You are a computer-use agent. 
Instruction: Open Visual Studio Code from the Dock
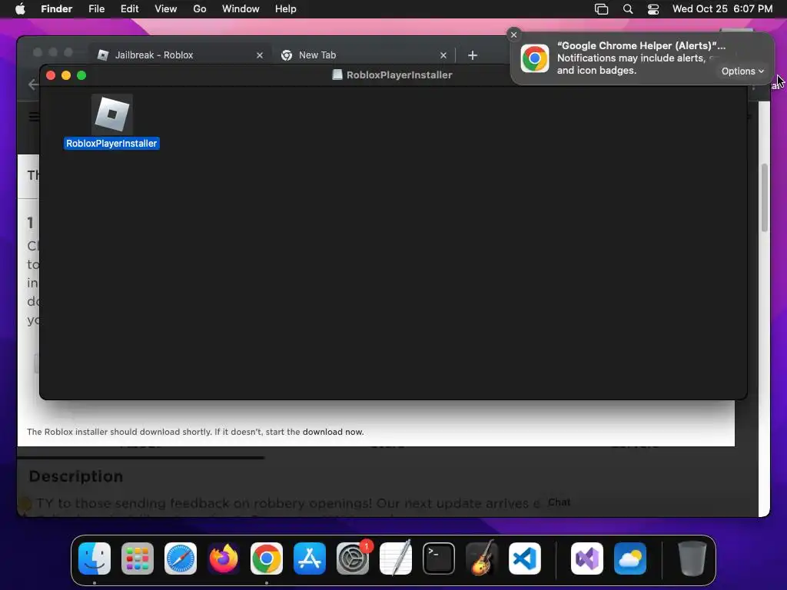[x=525, y=559]
